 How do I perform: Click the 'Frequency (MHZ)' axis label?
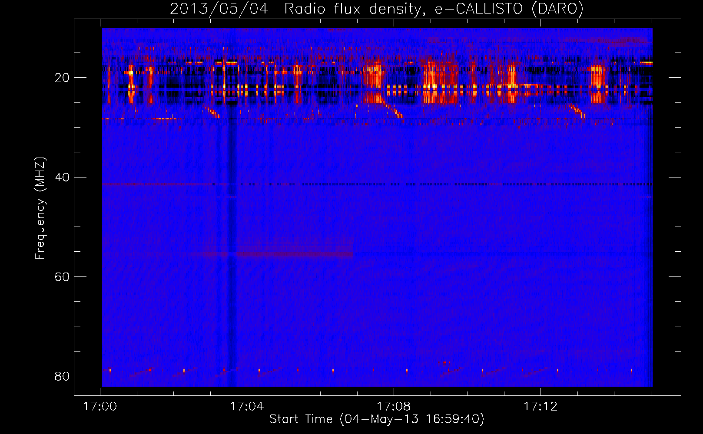click(40, 208)
